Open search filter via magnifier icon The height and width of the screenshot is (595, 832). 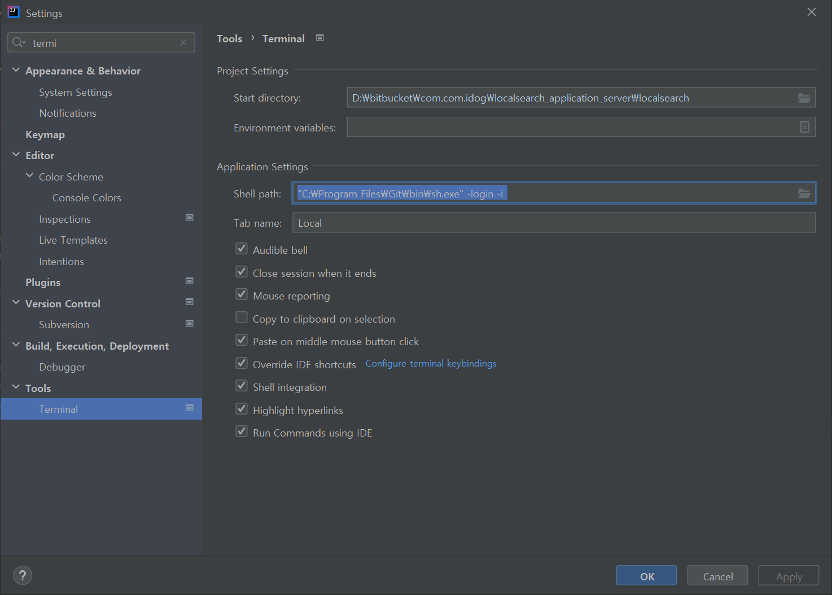(x=17, y=42)
